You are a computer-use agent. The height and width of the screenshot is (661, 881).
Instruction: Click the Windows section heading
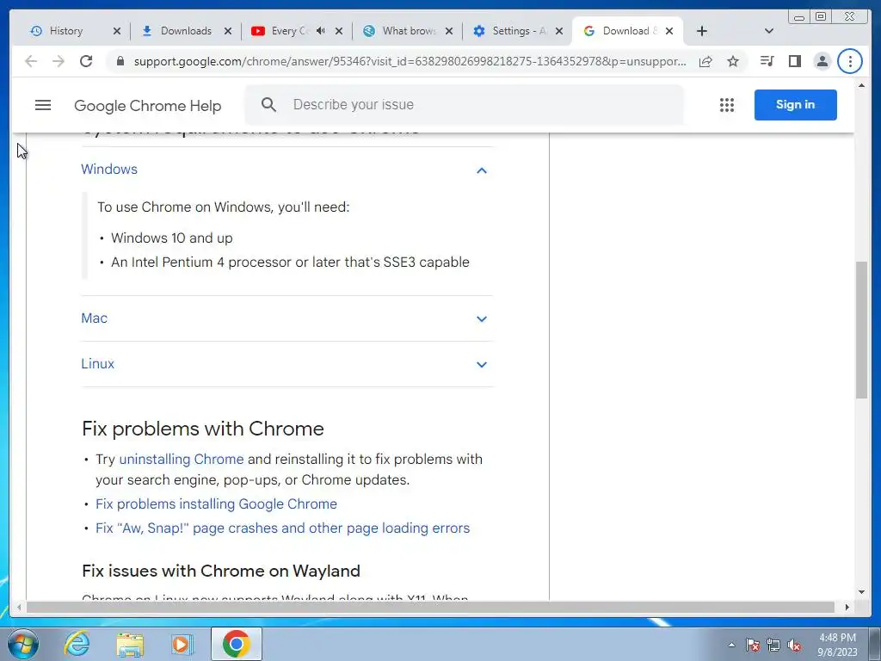(109, 170)
